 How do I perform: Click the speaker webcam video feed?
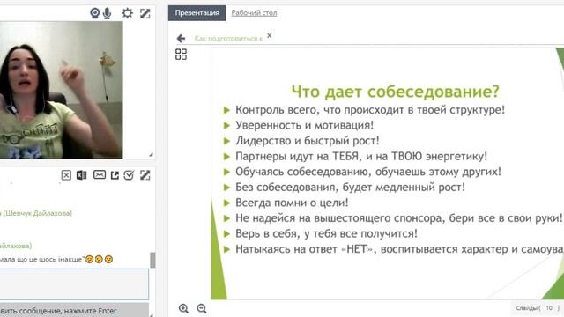(x=61, y=90)
